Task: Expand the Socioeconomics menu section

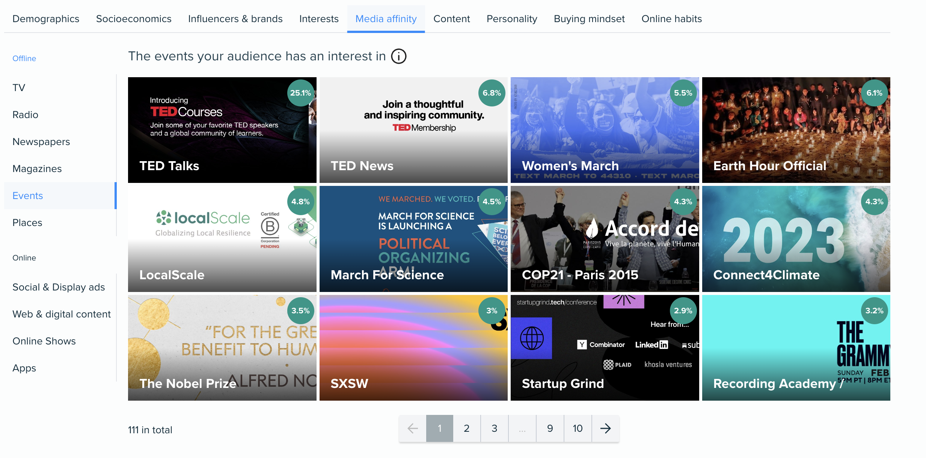Action: click(x=133, y=18)
